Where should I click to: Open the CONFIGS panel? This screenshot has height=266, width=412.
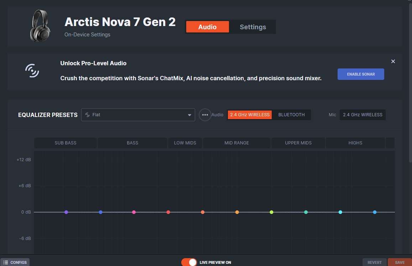tap(15, 262)
